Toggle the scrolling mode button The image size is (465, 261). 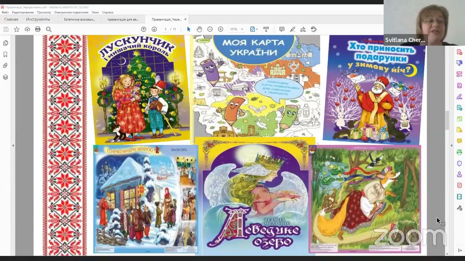point(266,29)
